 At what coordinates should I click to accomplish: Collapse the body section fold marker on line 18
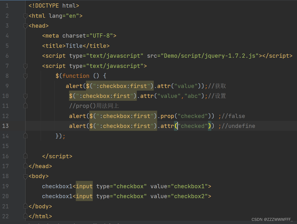pyautogui.click(x=25, y=176)
